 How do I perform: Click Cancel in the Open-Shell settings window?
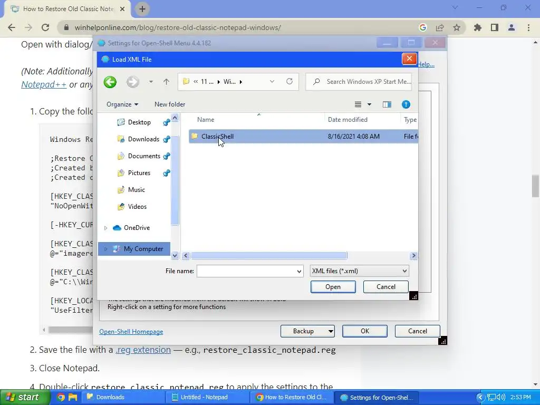pyautogui.click(x=418, y=331)
